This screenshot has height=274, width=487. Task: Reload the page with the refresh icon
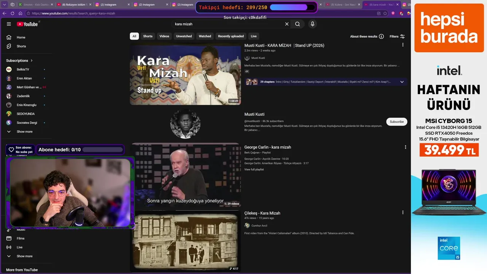tap(12, 13)
